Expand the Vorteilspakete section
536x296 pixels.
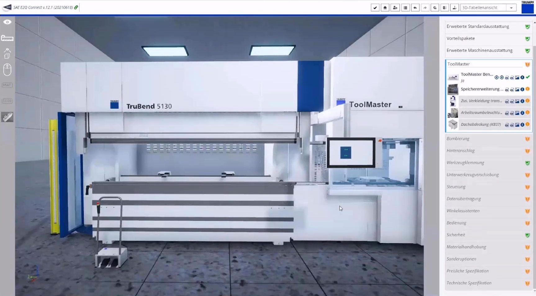tap(489, 39)
